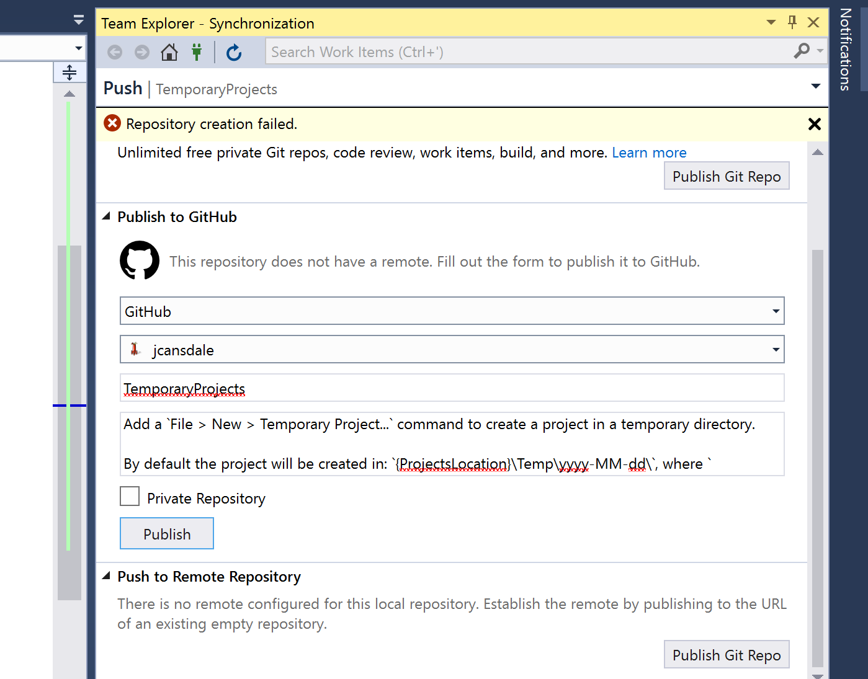This screenshot has width=868, height=679.
Task: Open the Notifications side tab
Action: (845, 50)
